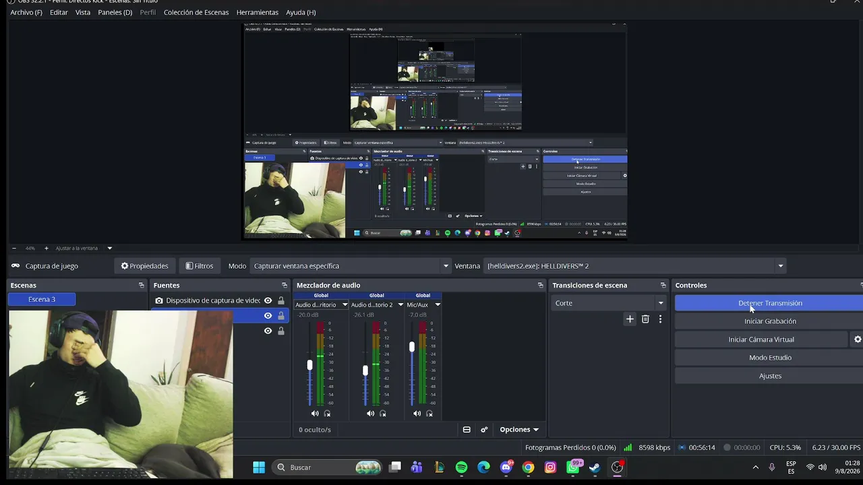Undock the Transiciones de escena panel
The image size is (863, 485).
pos(663,286)
